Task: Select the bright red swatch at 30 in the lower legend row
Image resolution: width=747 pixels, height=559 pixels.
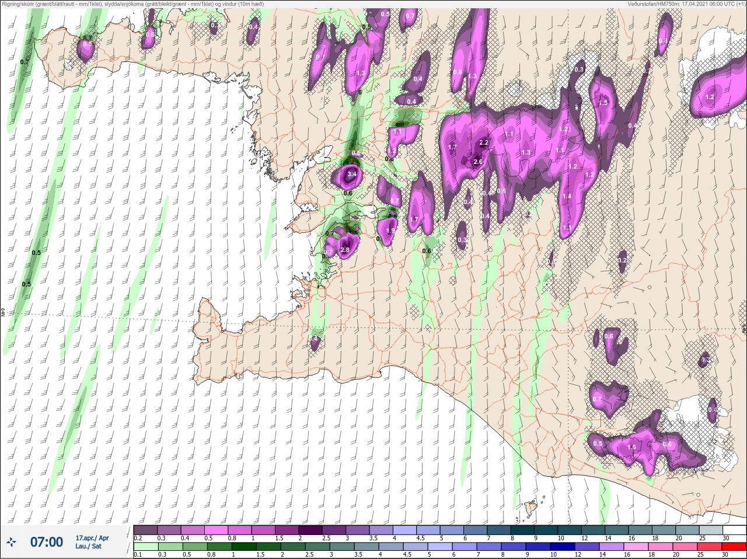Action: [734, 547]
